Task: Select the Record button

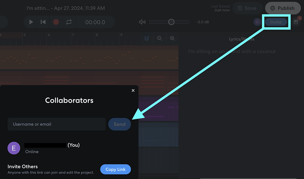Action: tap(56, 22)
